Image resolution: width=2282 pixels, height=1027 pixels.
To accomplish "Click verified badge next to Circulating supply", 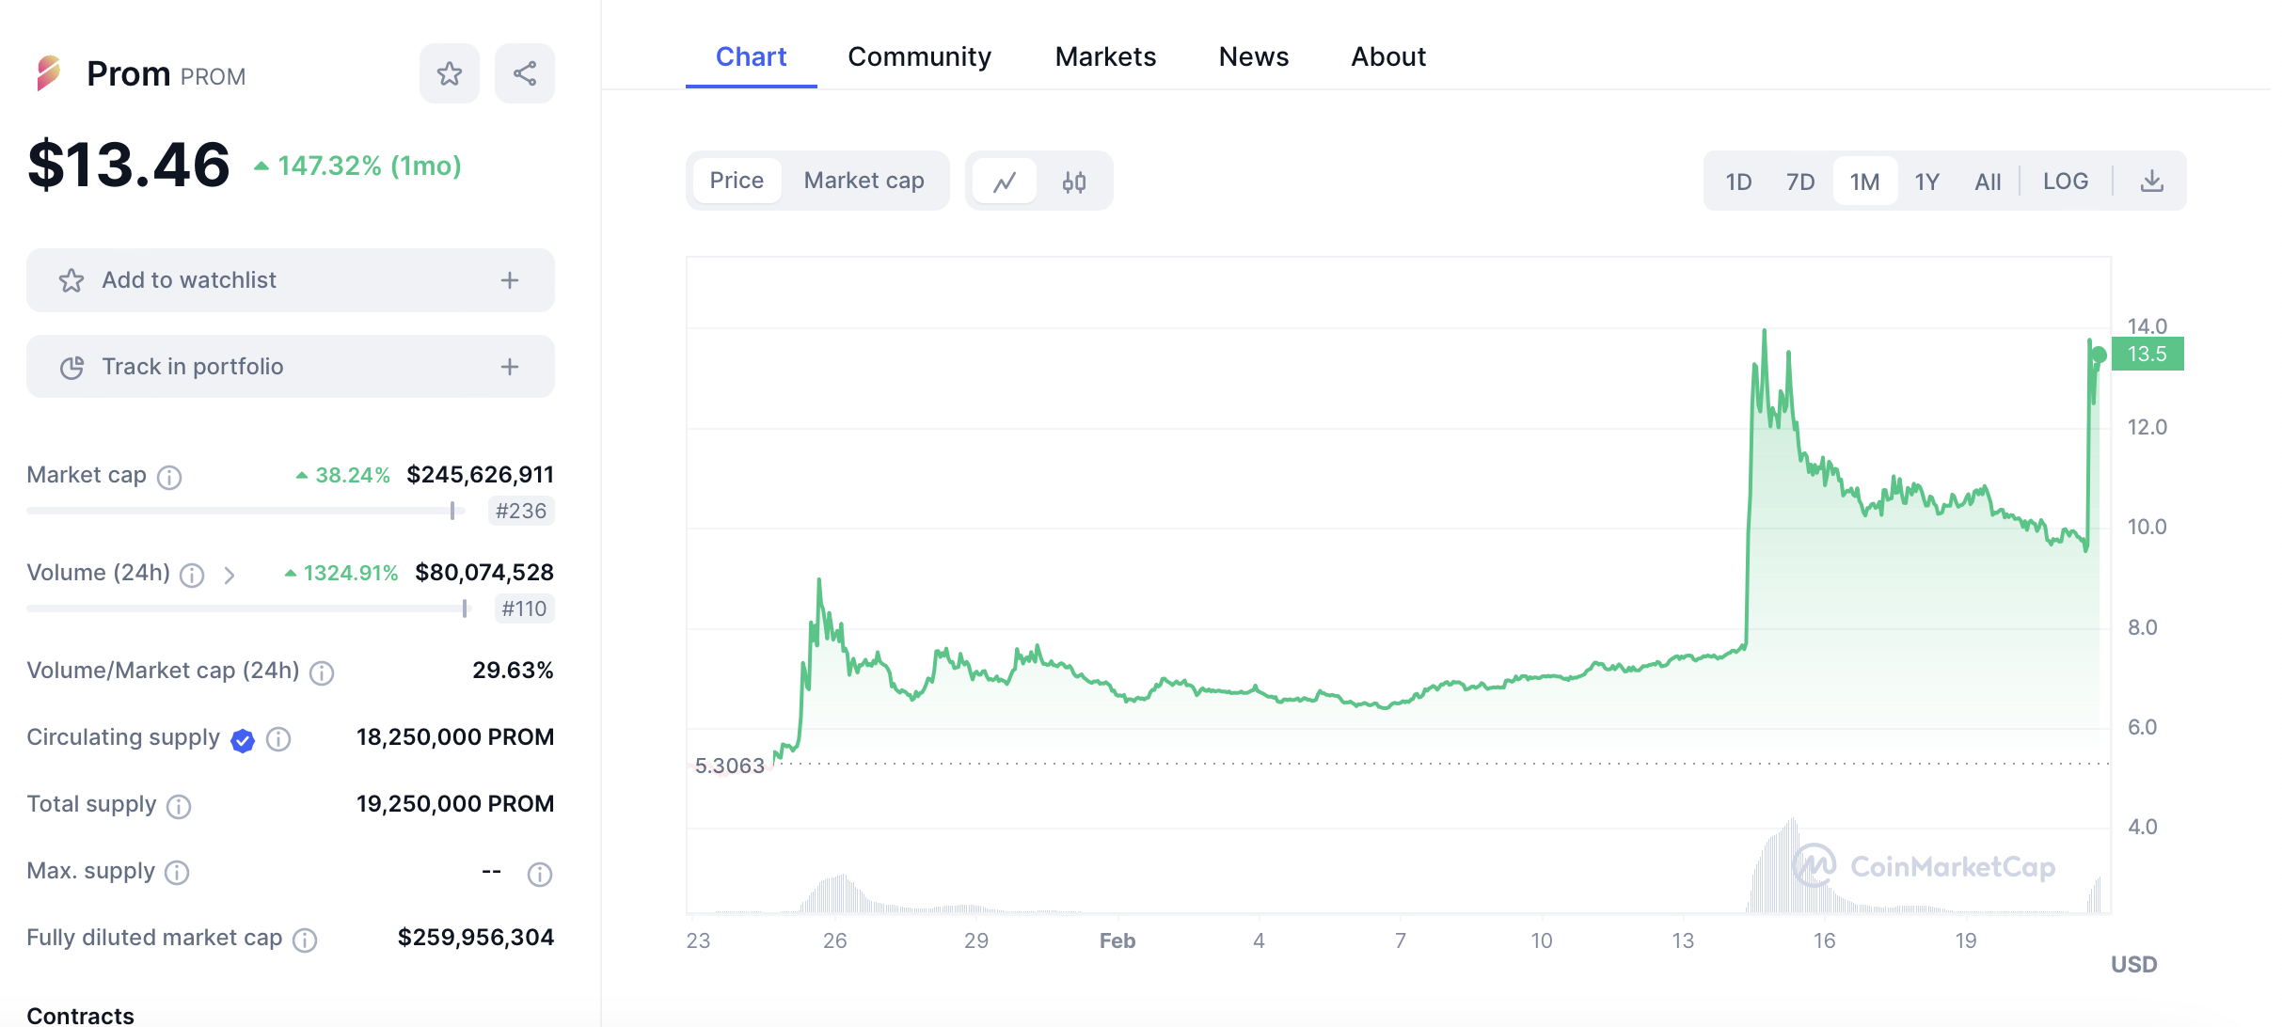I will coord(243,740).
